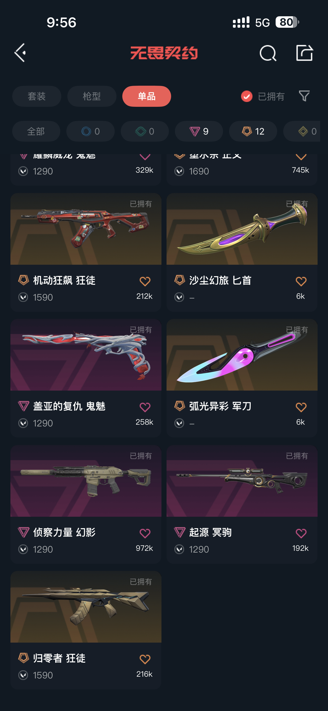Open the filter funnel icon
328x711 pixels.
[x=304, y=96]
